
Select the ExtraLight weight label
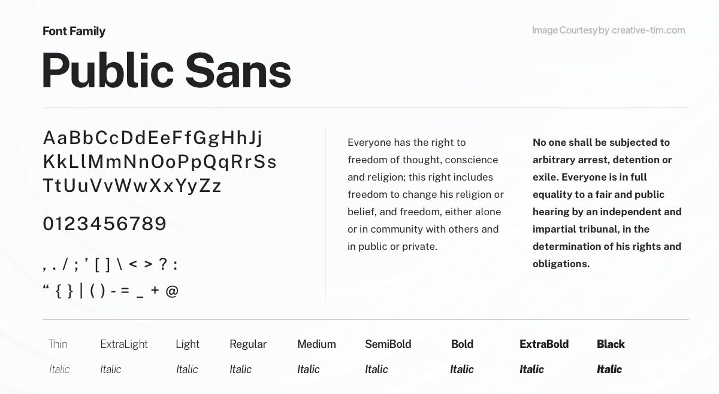(x=123, y=344)
